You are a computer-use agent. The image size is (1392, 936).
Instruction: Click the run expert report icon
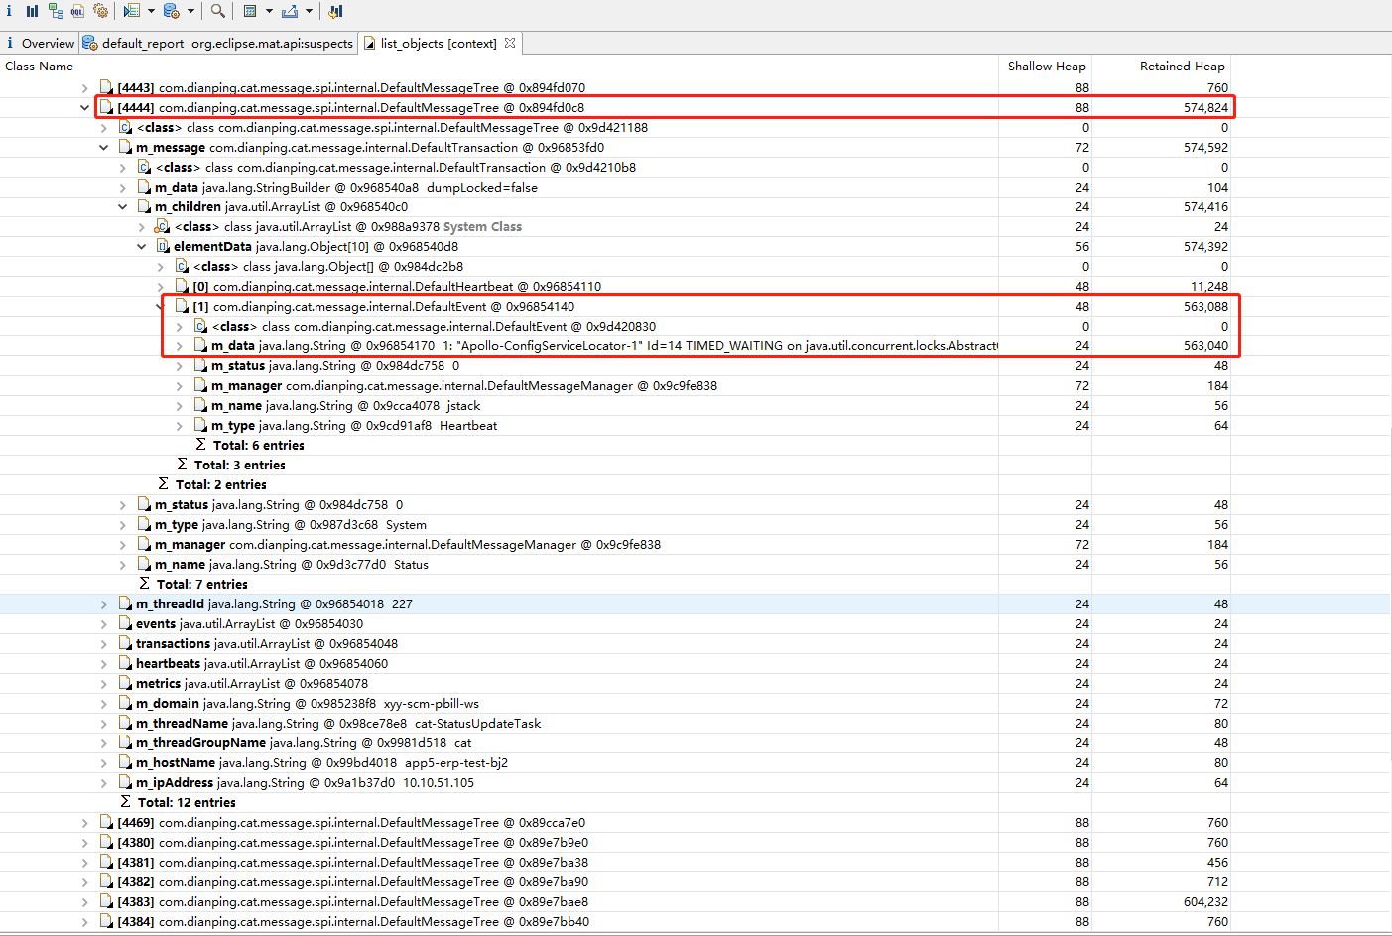131,11
